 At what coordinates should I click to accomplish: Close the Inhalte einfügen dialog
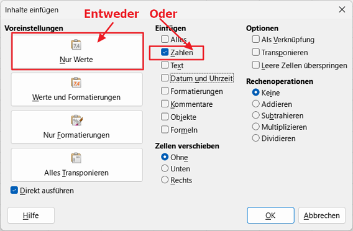click(342, 10)
